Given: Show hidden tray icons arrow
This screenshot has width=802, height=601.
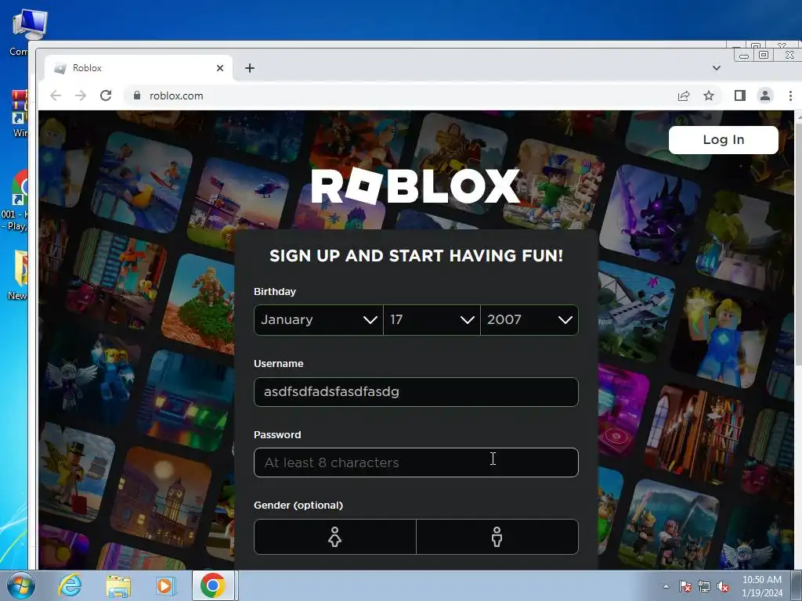Looking at the screenshot, I should 666,586.
